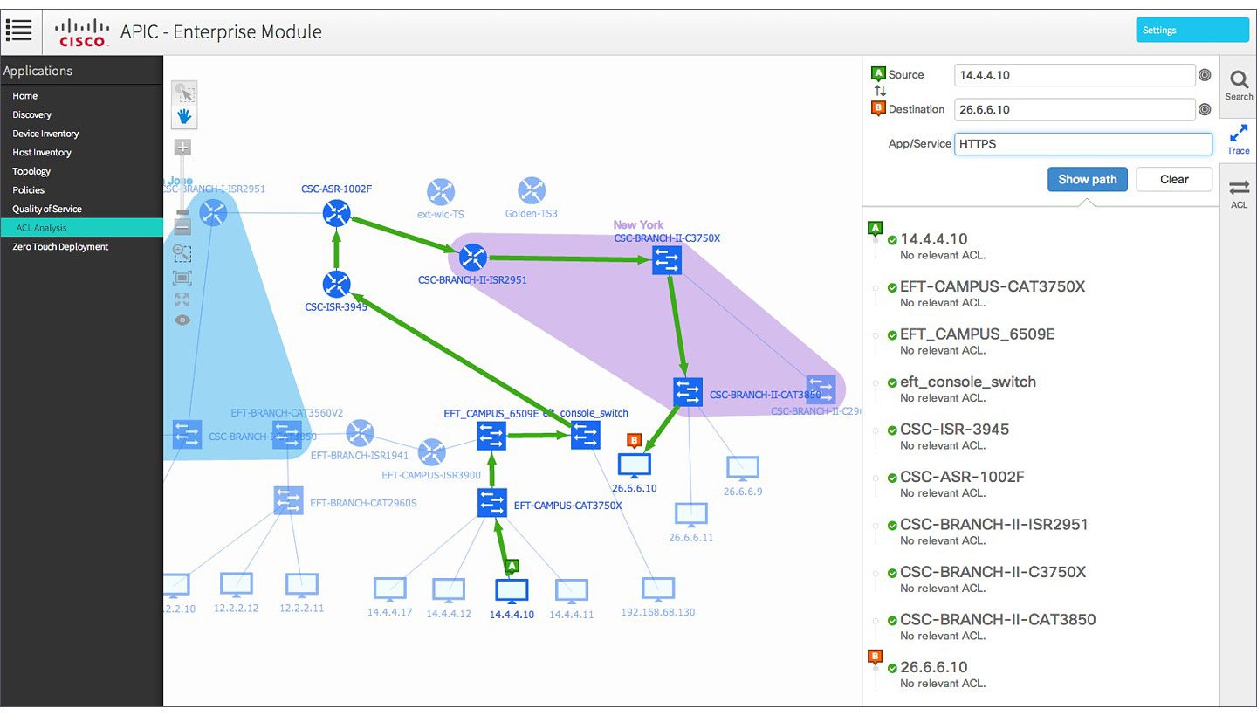Open Quality of Service menu item

[x=81, y=209]
